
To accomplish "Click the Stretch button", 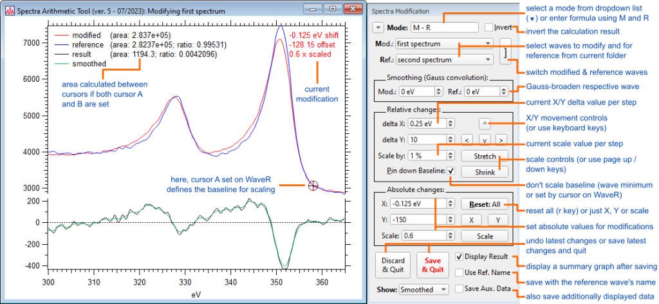I will click(x=485, y=156).
